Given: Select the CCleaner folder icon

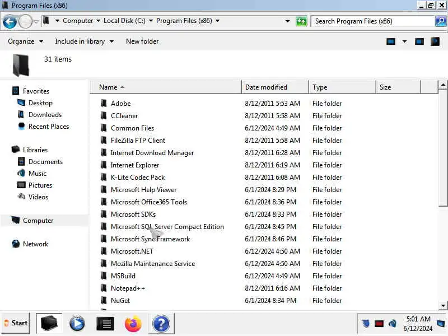Looking at the screenshot, I should (104, 115).
